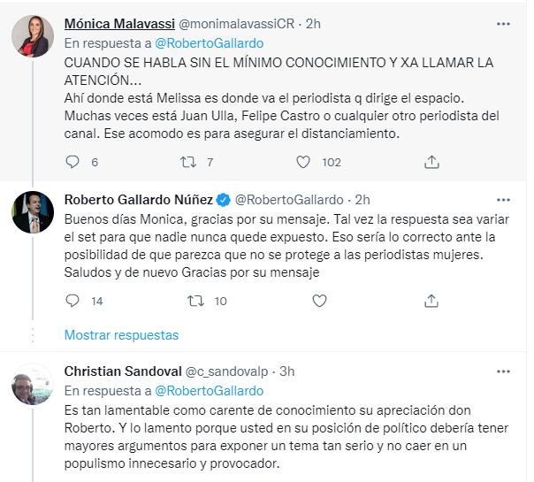
Task: Retweet Roberto Gallardo Núñez's tweet
Action: pos(196,301)
